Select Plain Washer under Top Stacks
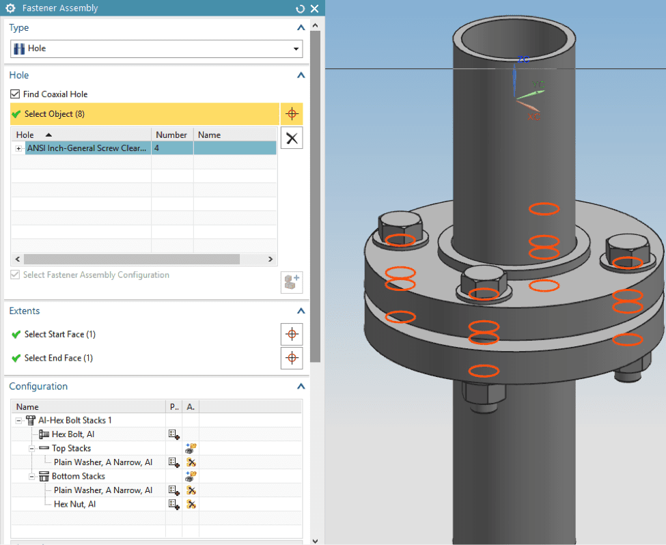Image resolution: width=666 pixels, height=545 pixels. point(102,462)
